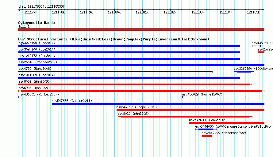Click the 121179k ruler tick label
273x157 pixels.
86,12
